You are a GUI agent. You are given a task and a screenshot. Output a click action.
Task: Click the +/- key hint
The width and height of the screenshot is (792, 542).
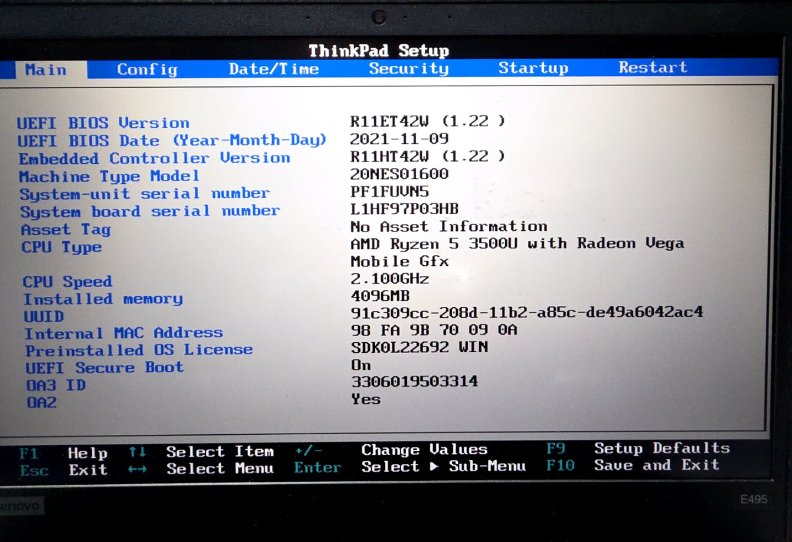[308, 450]
